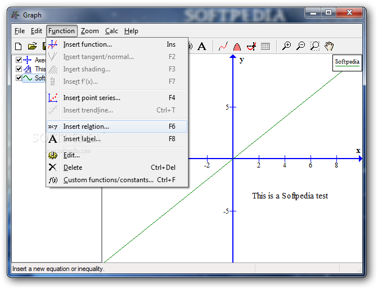Click the f(x) custom functions icon

pyautogui.click(x=53, y=180)
